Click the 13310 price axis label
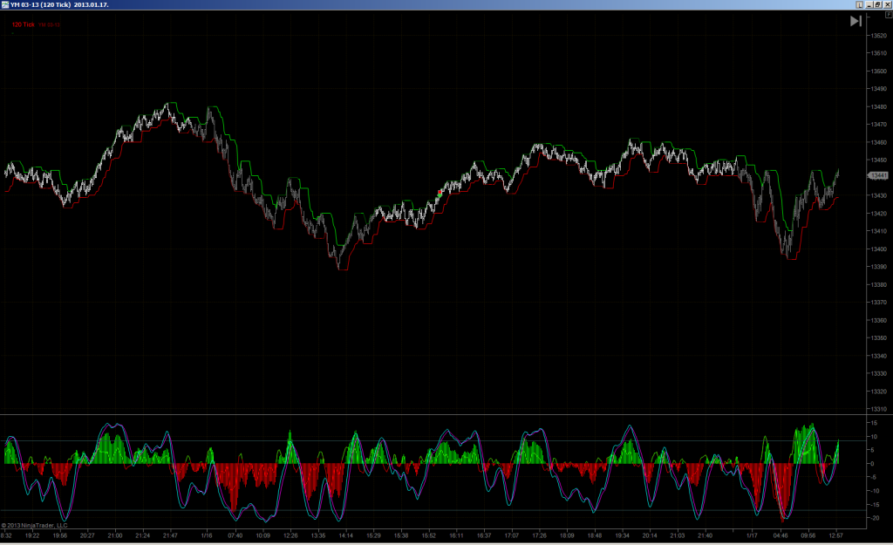 coord(879,409)
